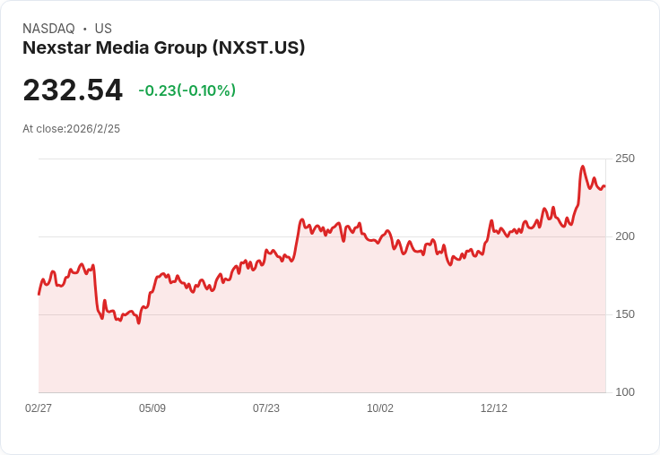Click the left starting point of the price line

pos(39,294)
